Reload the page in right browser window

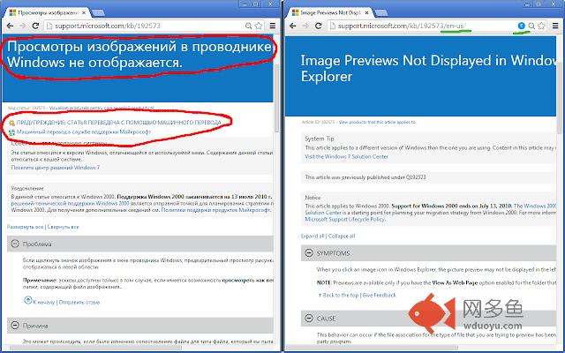[x=318, y=26]
